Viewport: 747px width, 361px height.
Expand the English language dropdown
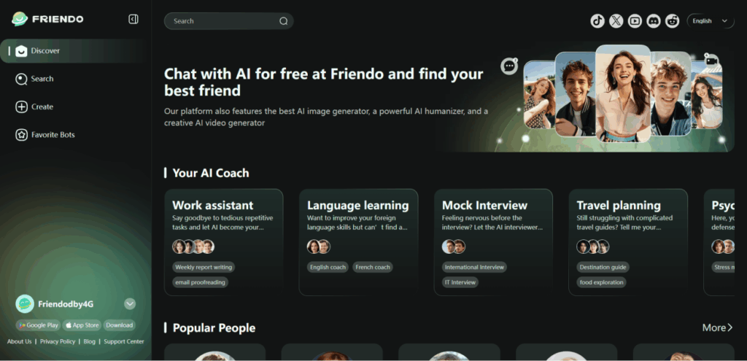click(711, 21)
